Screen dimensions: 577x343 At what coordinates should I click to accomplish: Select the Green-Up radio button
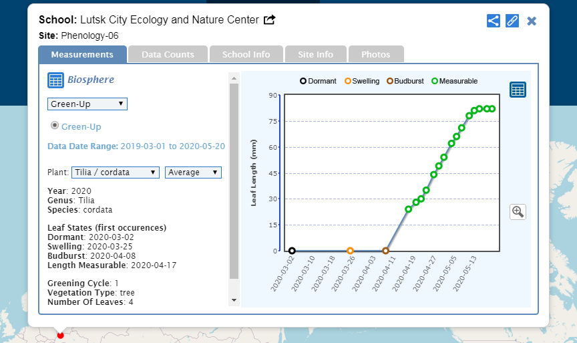click(55, 126)
